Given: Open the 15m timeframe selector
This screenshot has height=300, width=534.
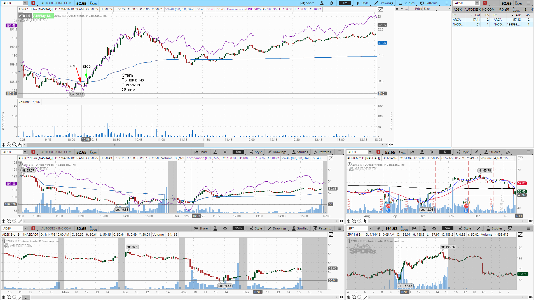Looking at the screenshot, I should click(238, 228).
